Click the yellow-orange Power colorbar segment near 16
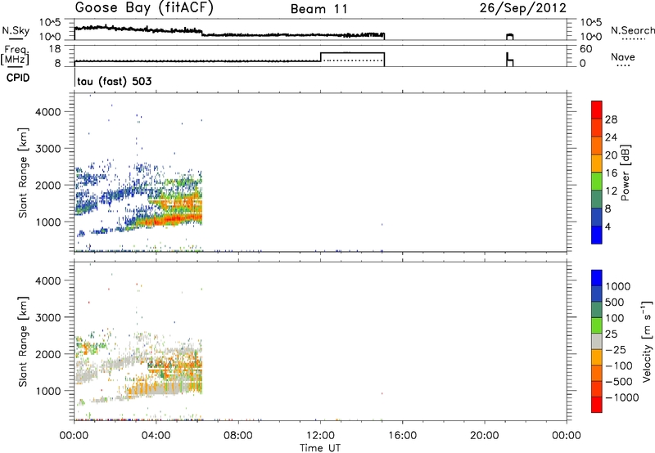This screenshot has width=655, height=453. pyautogui.click(x=597, y=163)
